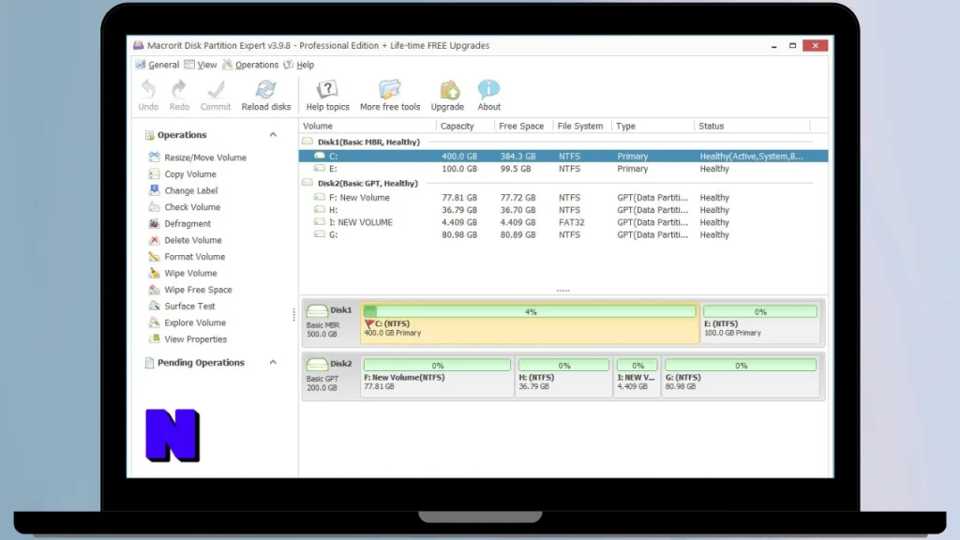This screenshot has height=540, width=960.
Task: Sort by the Volume column header
Action: pos(367,126)
